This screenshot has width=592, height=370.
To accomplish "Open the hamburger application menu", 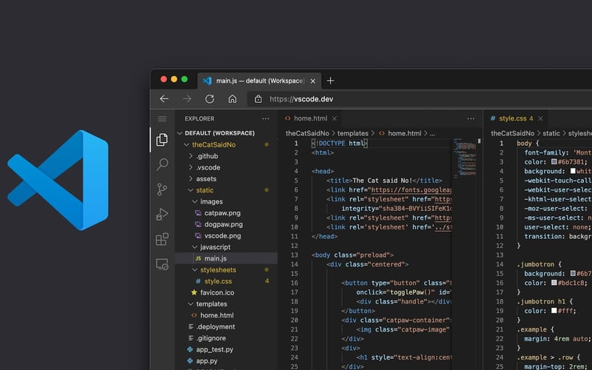I will [162, 119].
